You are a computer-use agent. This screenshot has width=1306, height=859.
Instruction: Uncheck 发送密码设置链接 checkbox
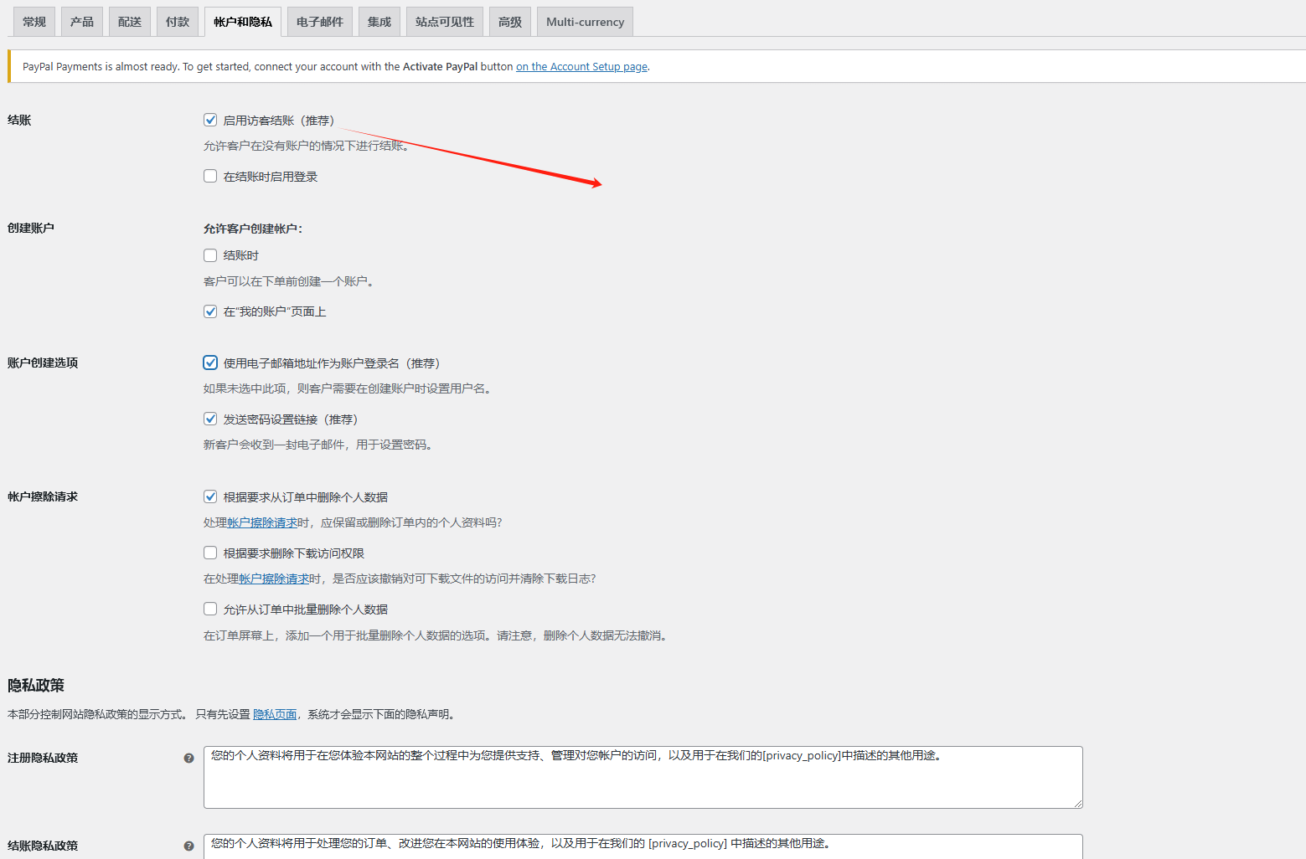(x=210, y=419)
